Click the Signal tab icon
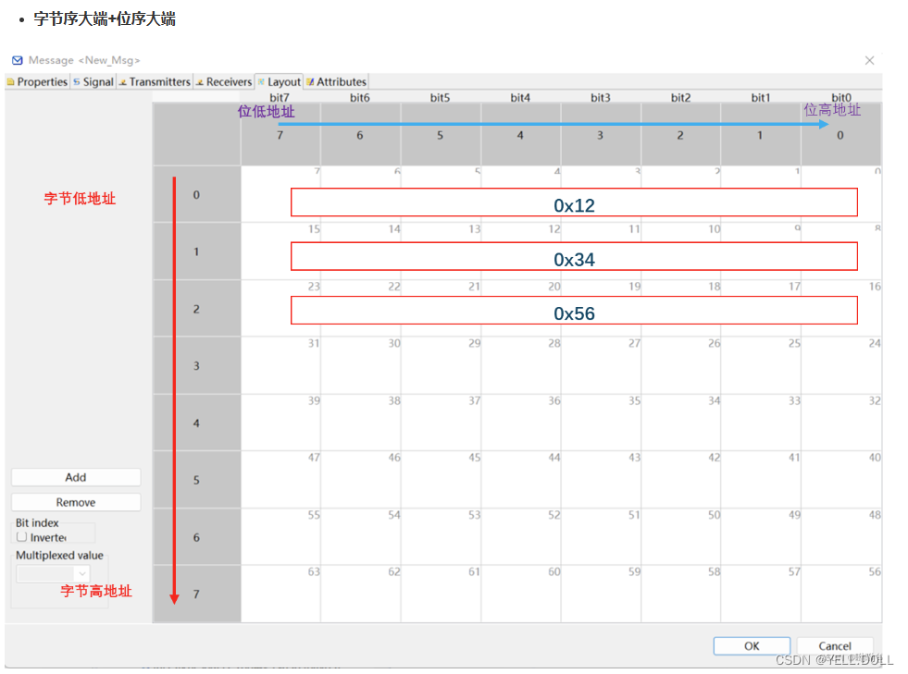This screenshot has height=674, width=908. click(x=77, y=82)
